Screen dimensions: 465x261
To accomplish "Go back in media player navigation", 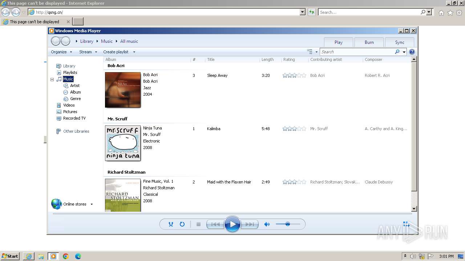I will pos(56,41).
